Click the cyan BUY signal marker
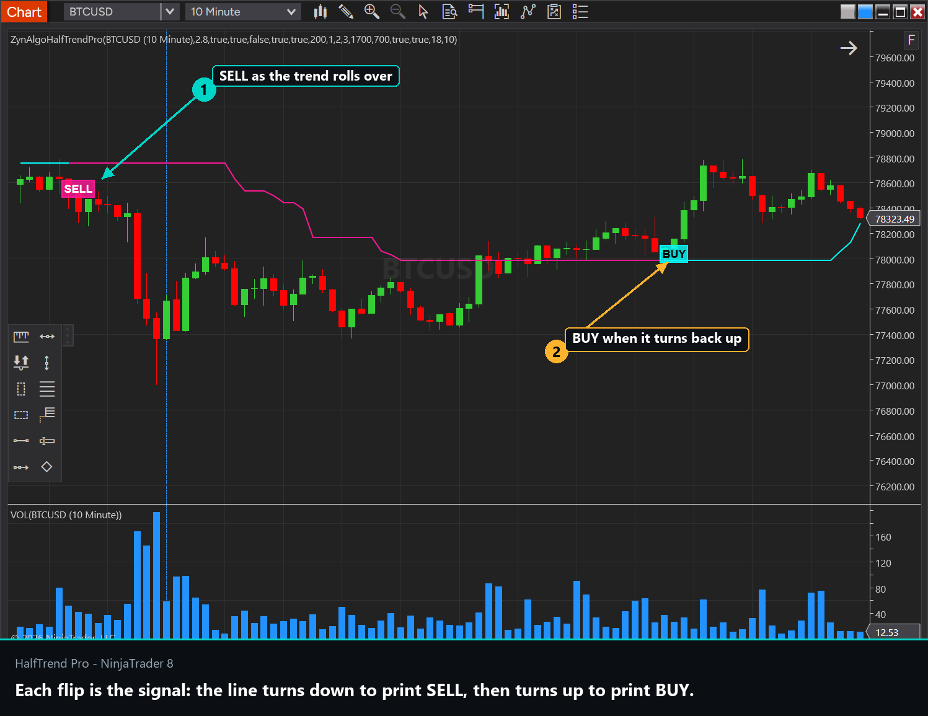Viewport: 928px width, 716px height. point(674,254)
